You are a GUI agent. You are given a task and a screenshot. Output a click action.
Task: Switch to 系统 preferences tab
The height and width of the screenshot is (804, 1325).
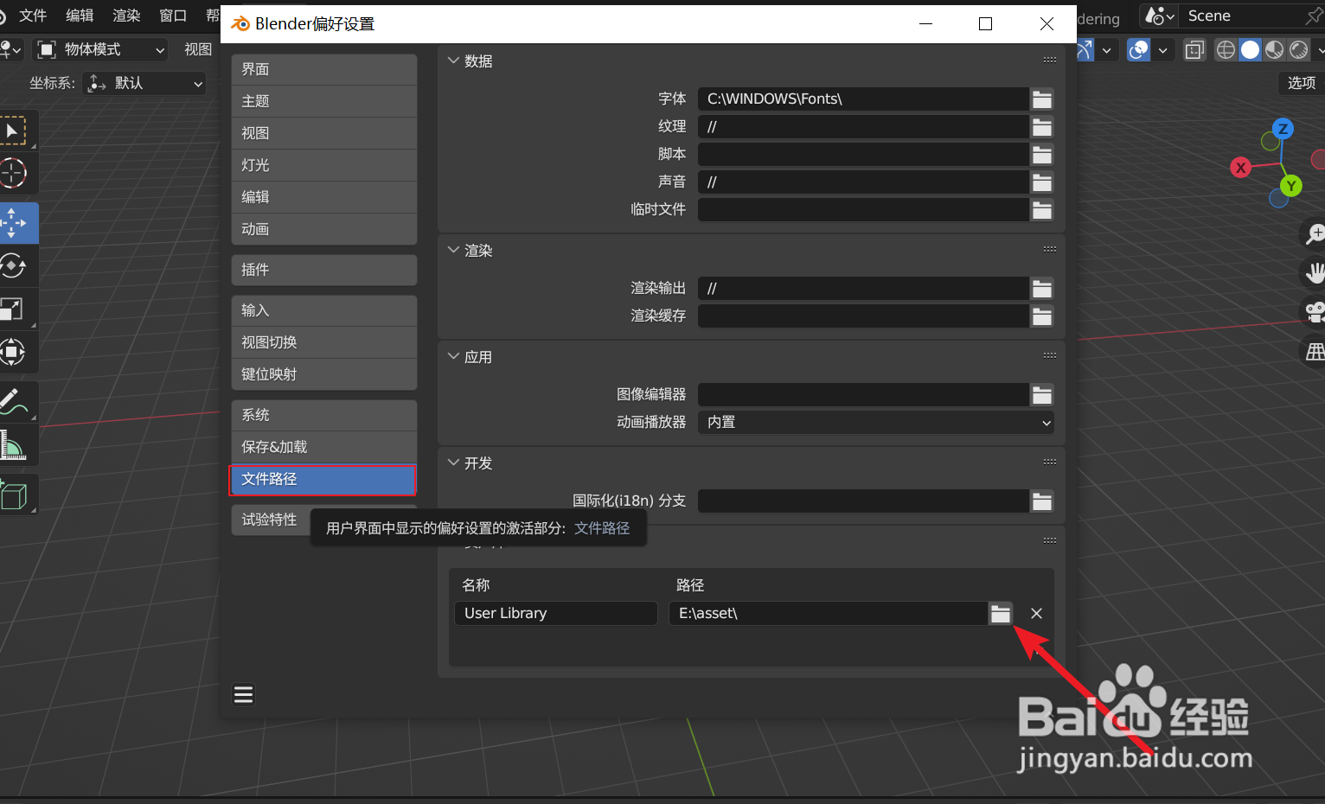(x=324, y=416)
